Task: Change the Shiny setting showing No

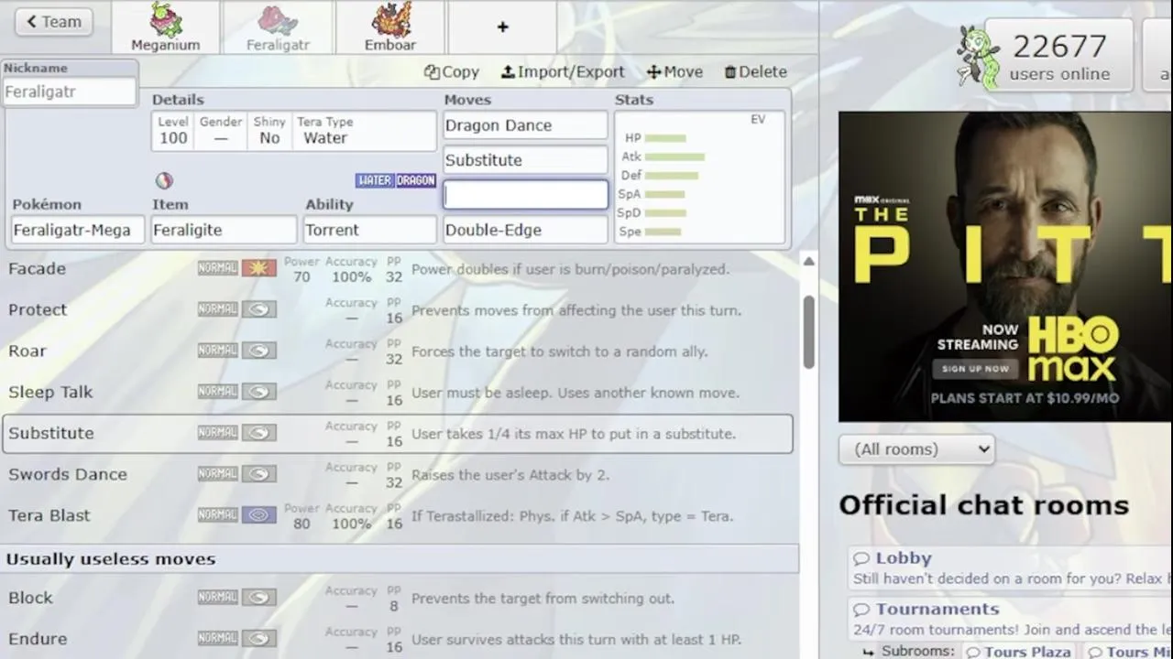Action: [x=269, y=131]
